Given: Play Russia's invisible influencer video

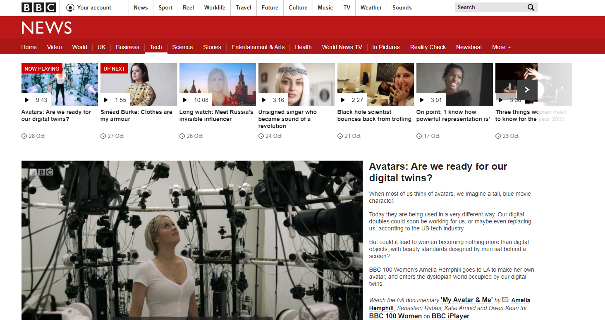Looking at the screenshot, I should point(218,85).
